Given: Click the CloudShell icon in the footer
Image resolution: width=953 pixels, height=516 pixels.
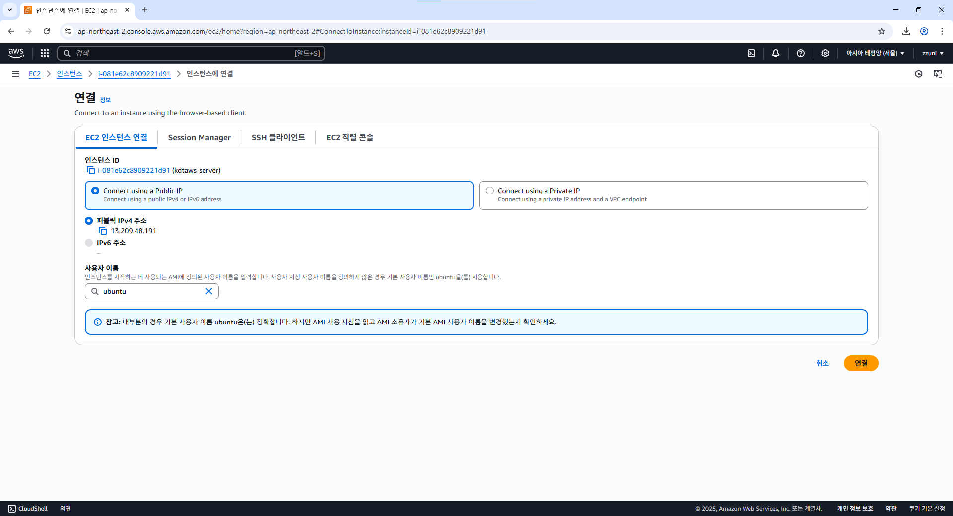Looking at the screenshot, I should pyautogui.click(x=12, y=509).
